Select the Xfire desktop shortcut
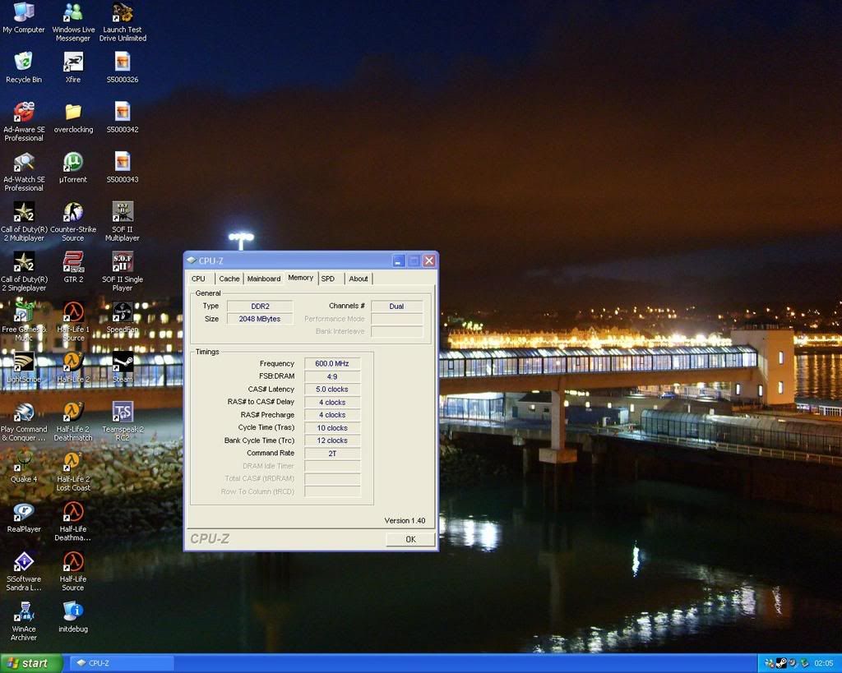Image resolution: width=842 pixels, height=673 pixels. point(73,67)
